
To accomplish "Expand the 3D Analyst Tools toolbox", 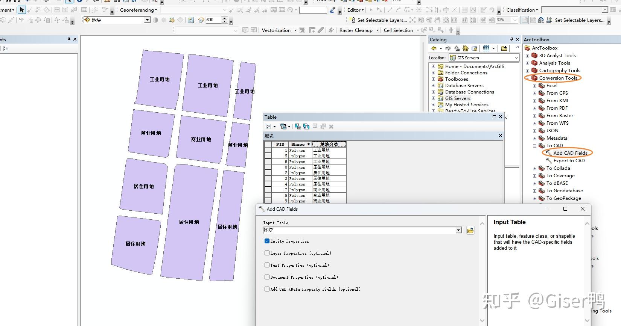I will 527,56.
